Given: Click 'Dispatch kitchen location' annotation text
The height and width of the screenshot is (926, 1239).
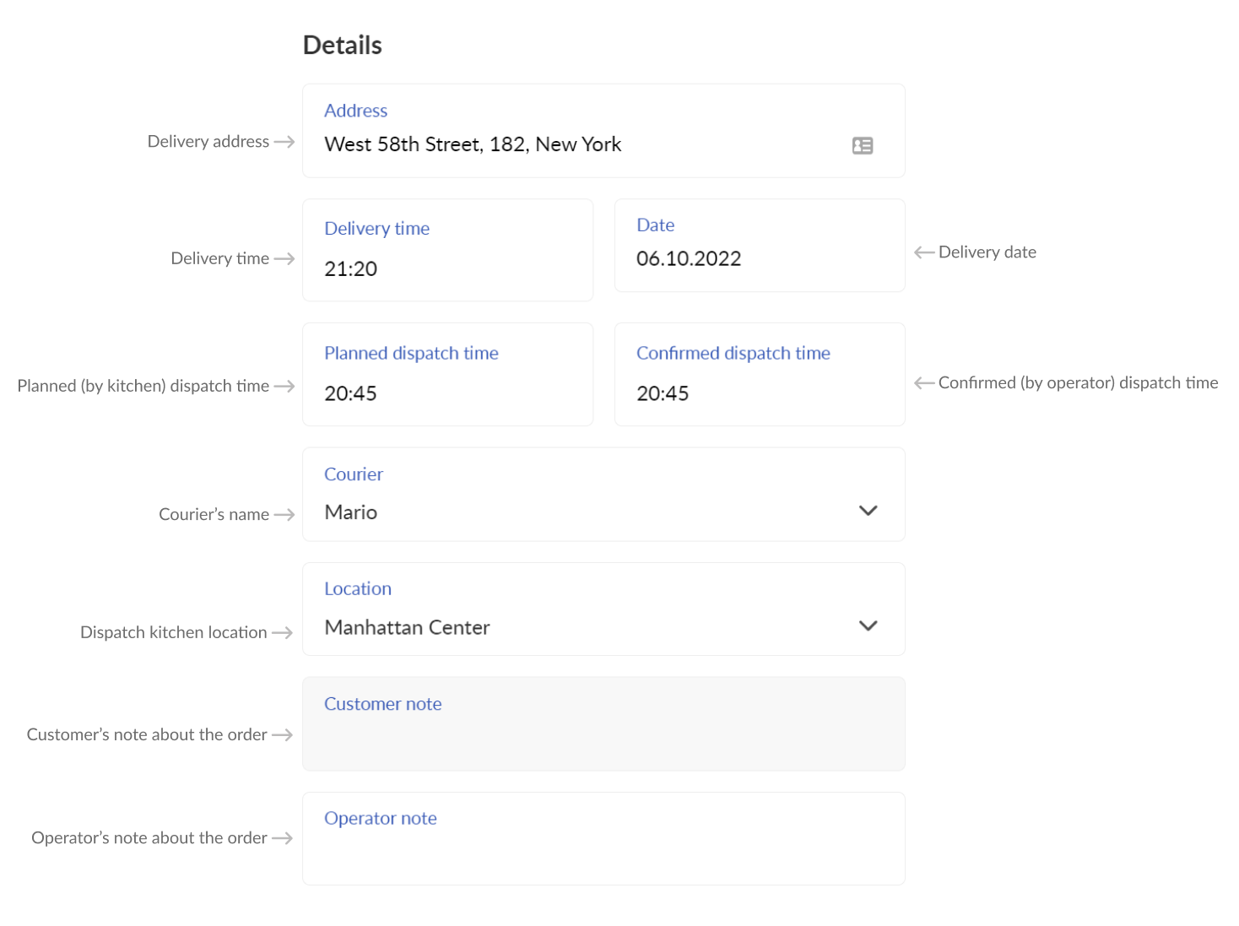Looking at the screenshot, I should click(x=174, y=632).
